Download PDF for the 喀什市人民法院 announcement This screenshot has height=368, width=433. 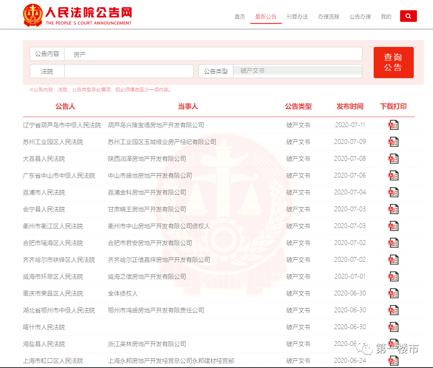click(393, 327)
